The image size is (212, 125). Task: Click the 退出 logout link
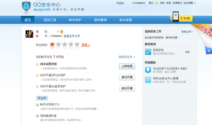[151, 3]
